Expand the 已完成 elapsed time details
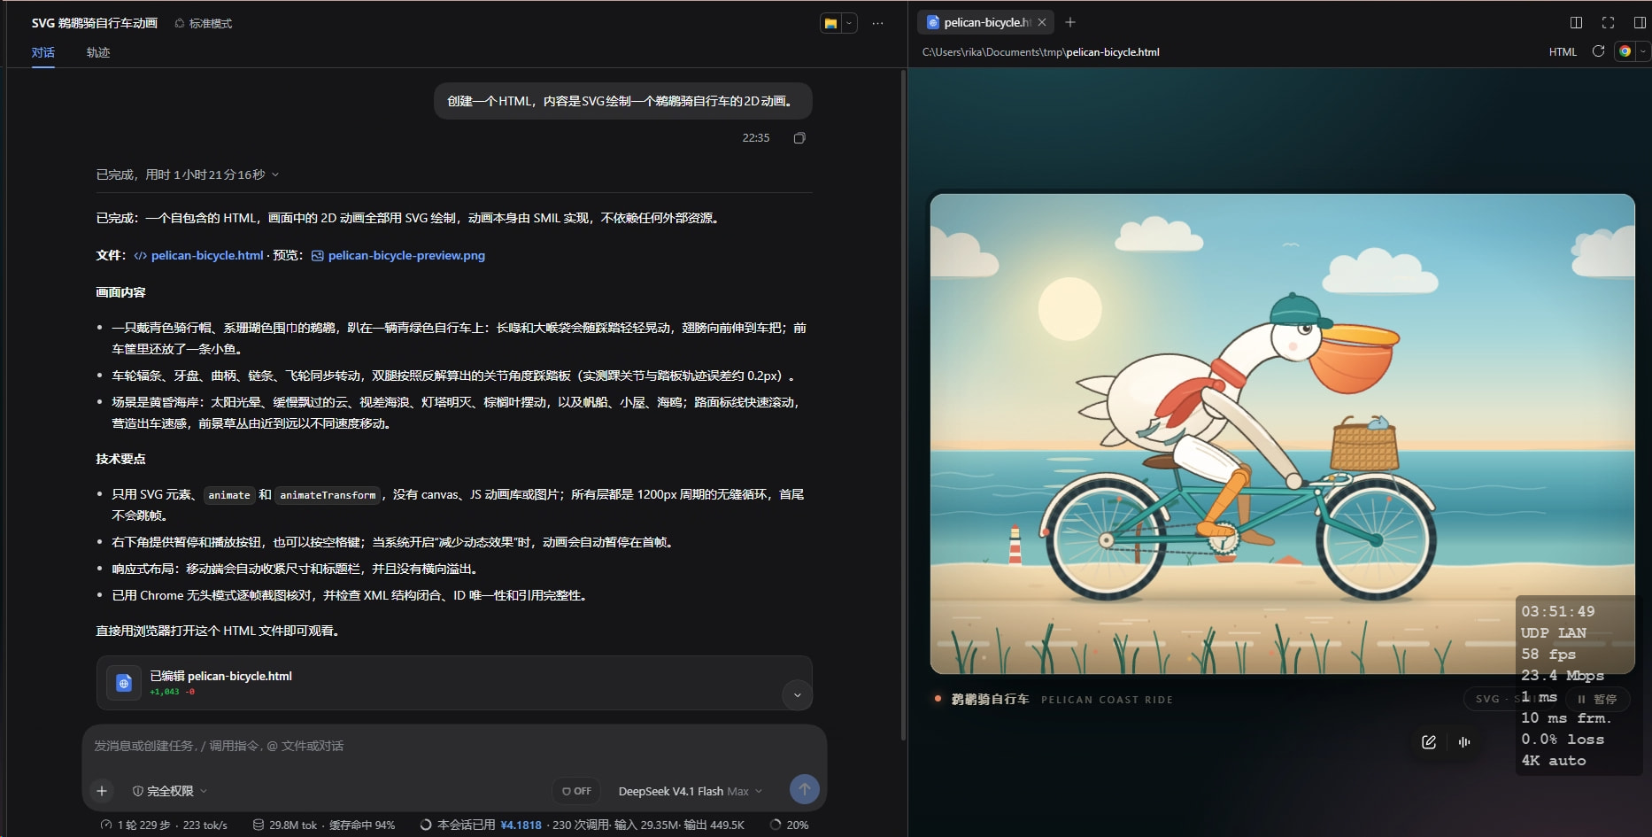 (x=188, y=174)
